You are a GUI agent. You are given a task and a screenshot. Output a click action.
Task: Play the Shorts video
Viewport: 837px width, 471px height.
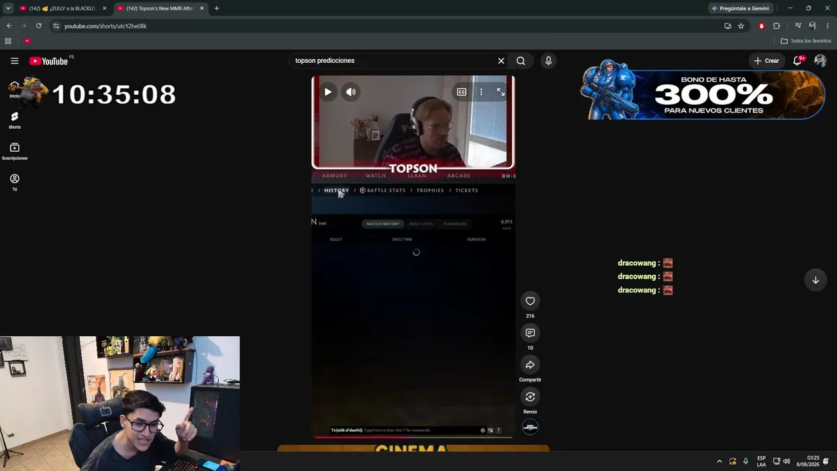pyautogui.click(x=328, y=92)
